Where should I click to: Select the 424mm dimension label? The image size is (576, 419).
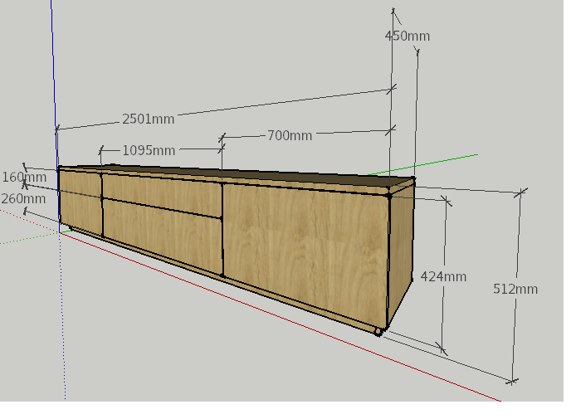(x=443, y=276)
